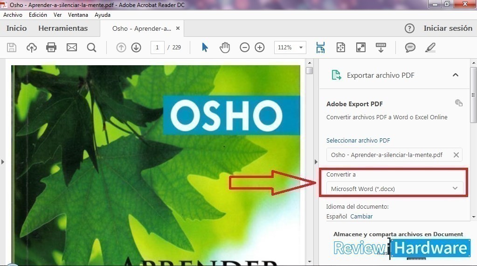Remove the selected PDF file with X

tap(456, 155)
